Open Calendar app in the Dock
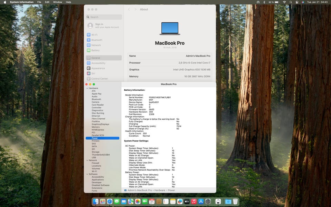This screenshot has width=331, height=207. pyautogui.click(x=152, y=201)
